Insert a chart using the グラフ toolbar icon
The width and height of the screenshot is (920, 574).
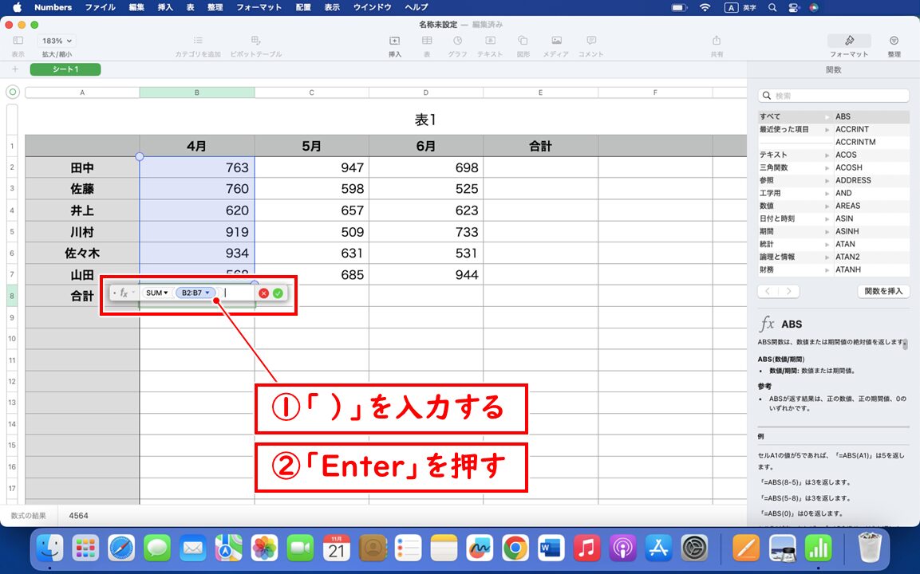[x=458, y=44]
